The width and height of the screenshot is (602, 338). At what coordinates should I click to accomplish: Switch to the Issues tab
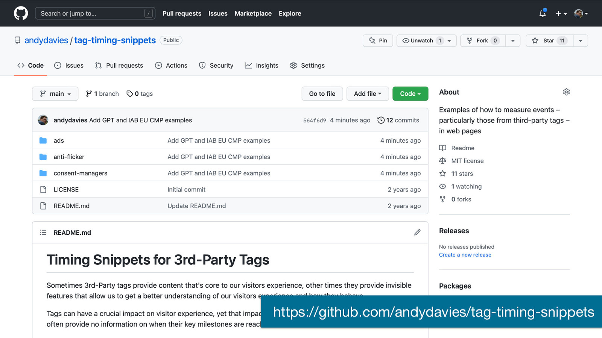coord(69,65)
